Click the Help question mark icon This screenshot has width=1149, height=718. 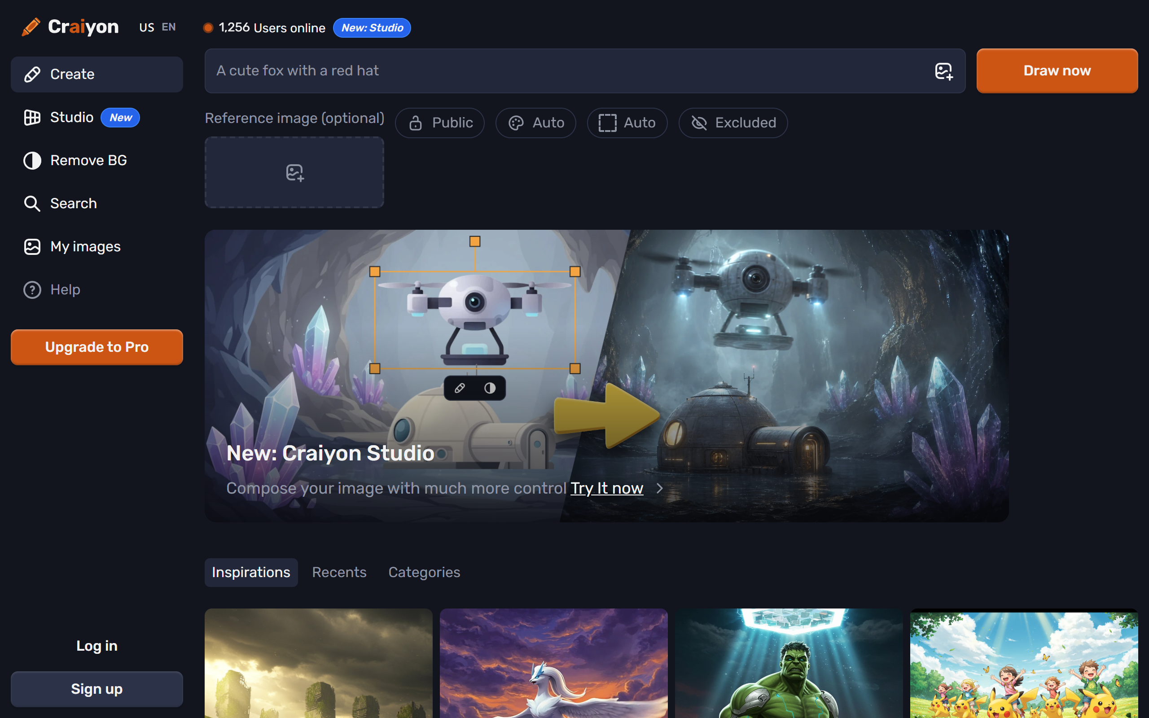[32, 290]
